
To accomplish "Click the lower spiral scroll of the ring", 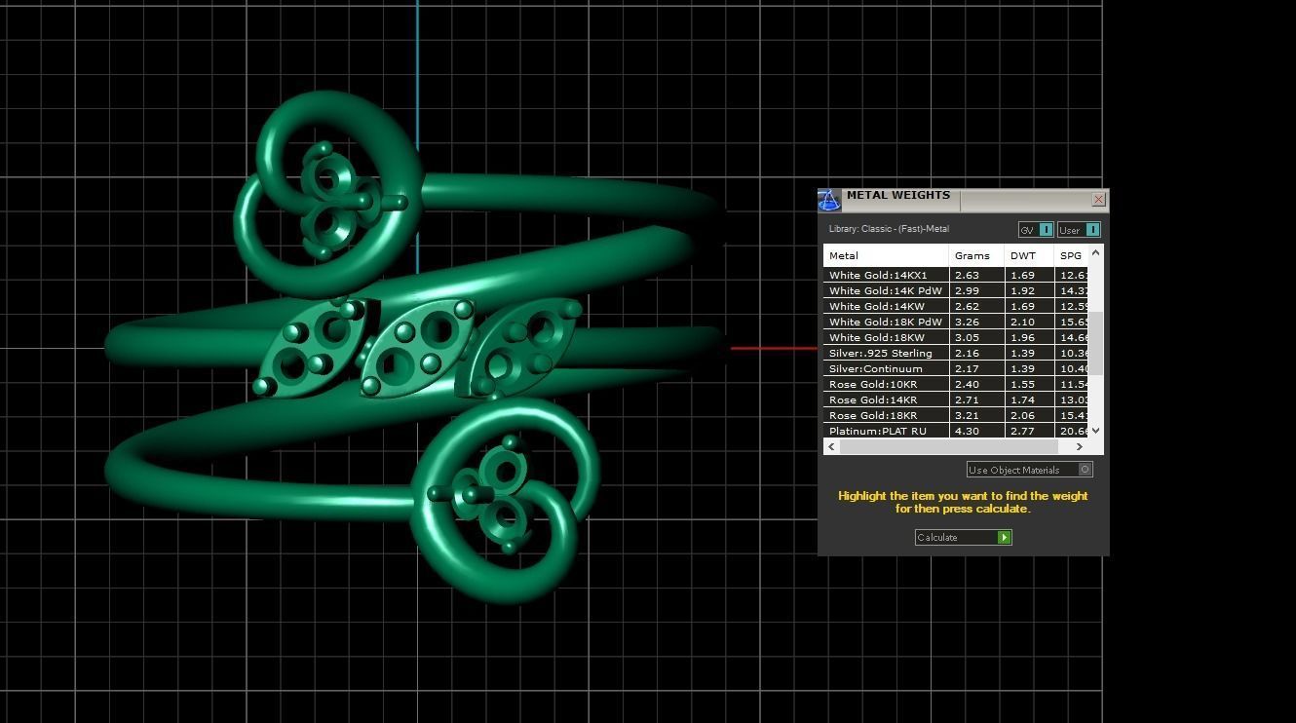I will coord(503,499).
